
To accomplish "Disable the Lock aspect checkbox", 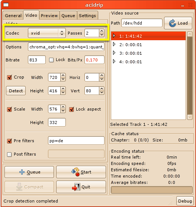I will pyautogui.click(x=71, y=109).
